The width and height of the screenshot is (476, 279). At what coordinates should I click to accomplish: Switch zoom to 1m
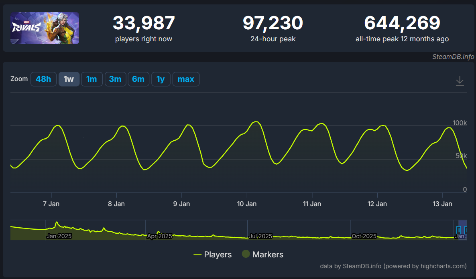click(92, 79)
